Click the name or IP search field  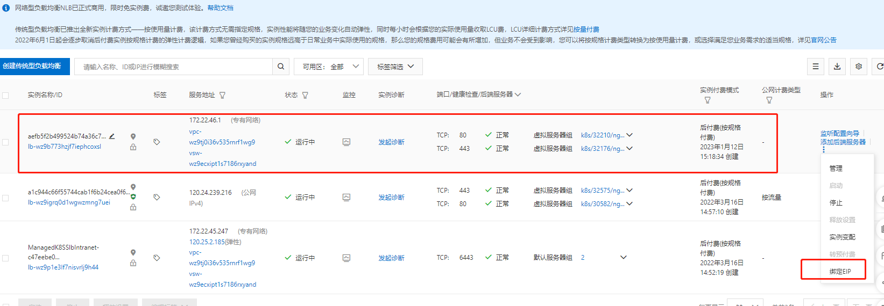[173, 67]
